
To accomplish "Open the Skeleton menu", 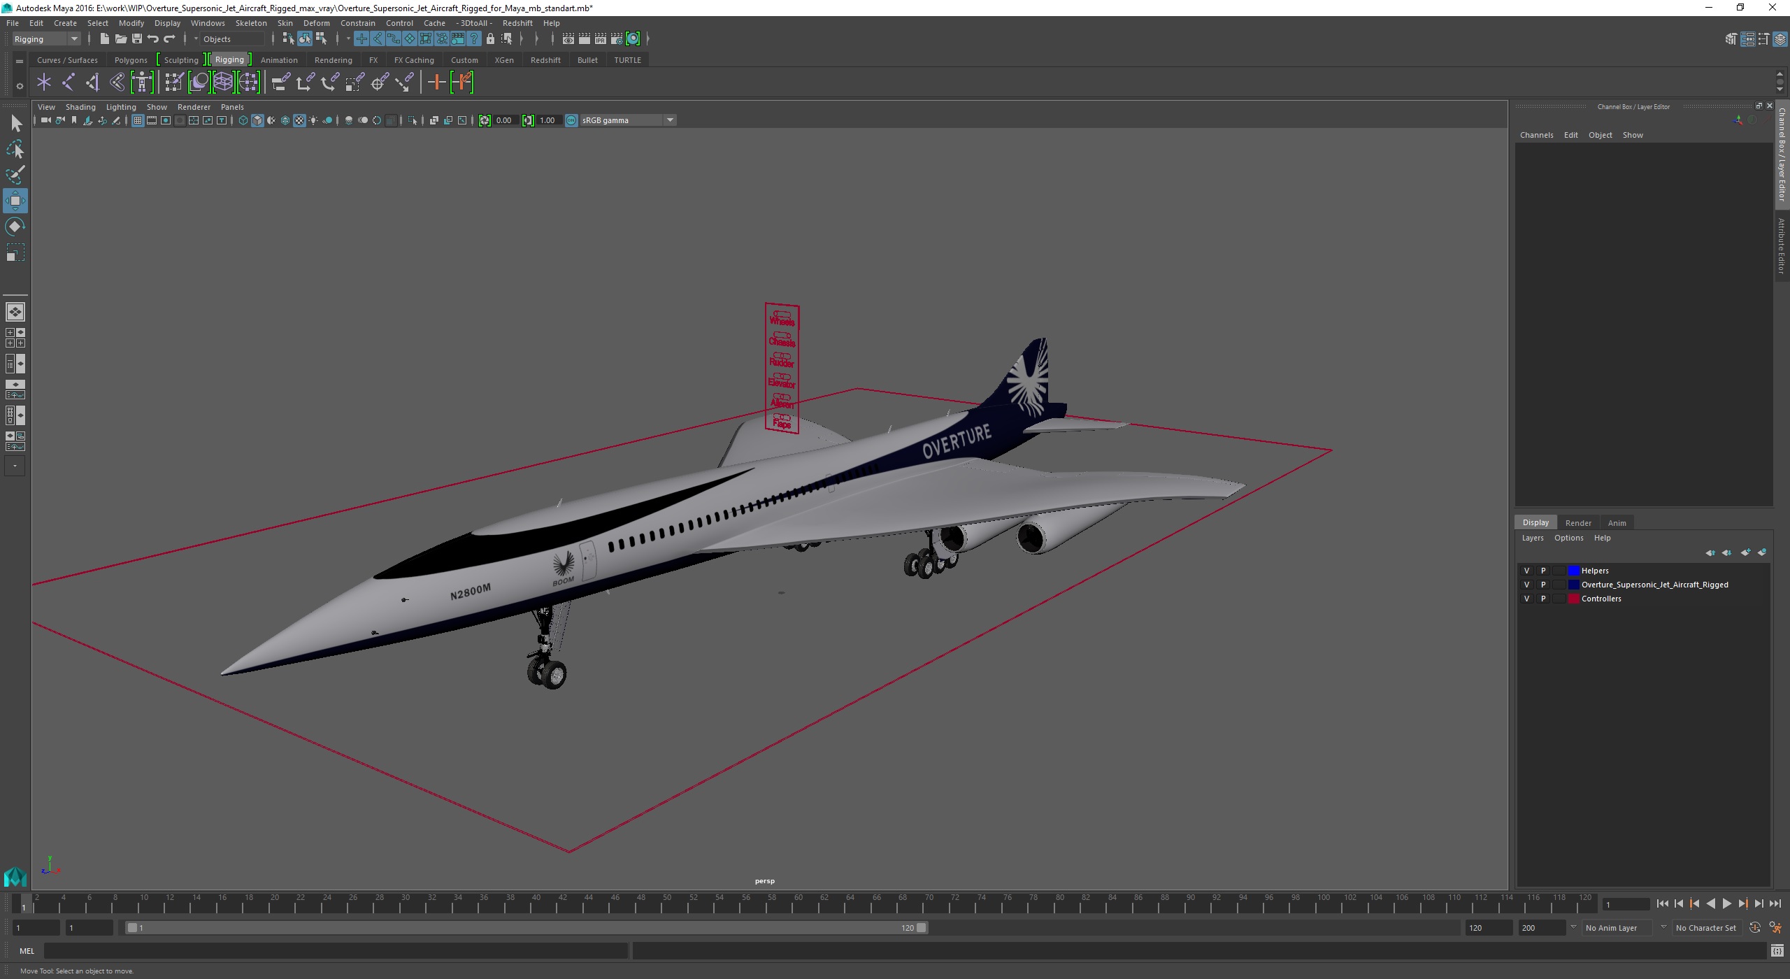I will coord(250,23).
